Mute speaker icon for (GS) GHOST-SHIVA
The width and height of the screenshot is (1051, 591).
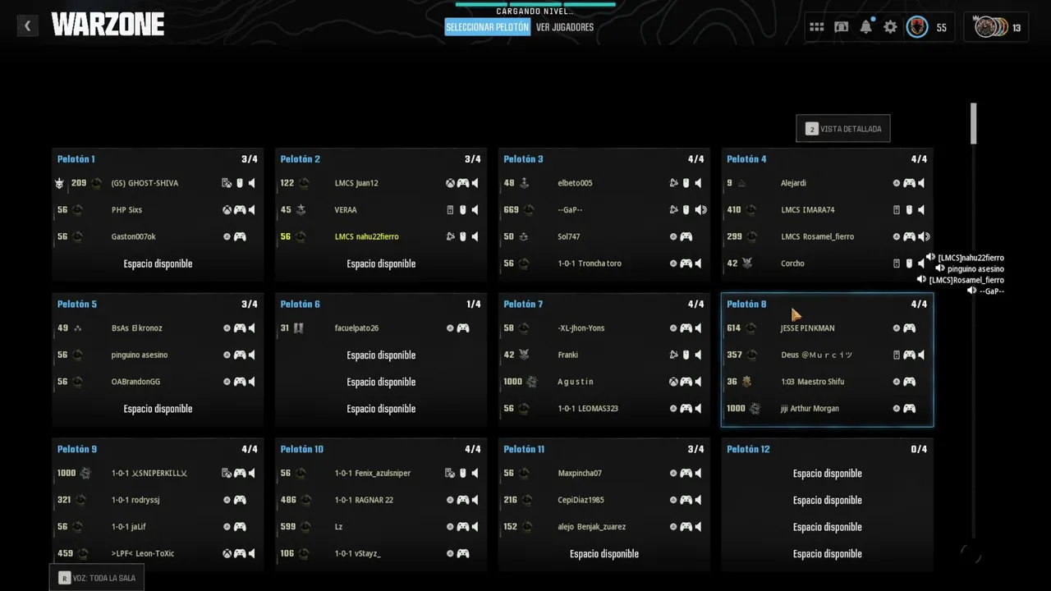251,183
